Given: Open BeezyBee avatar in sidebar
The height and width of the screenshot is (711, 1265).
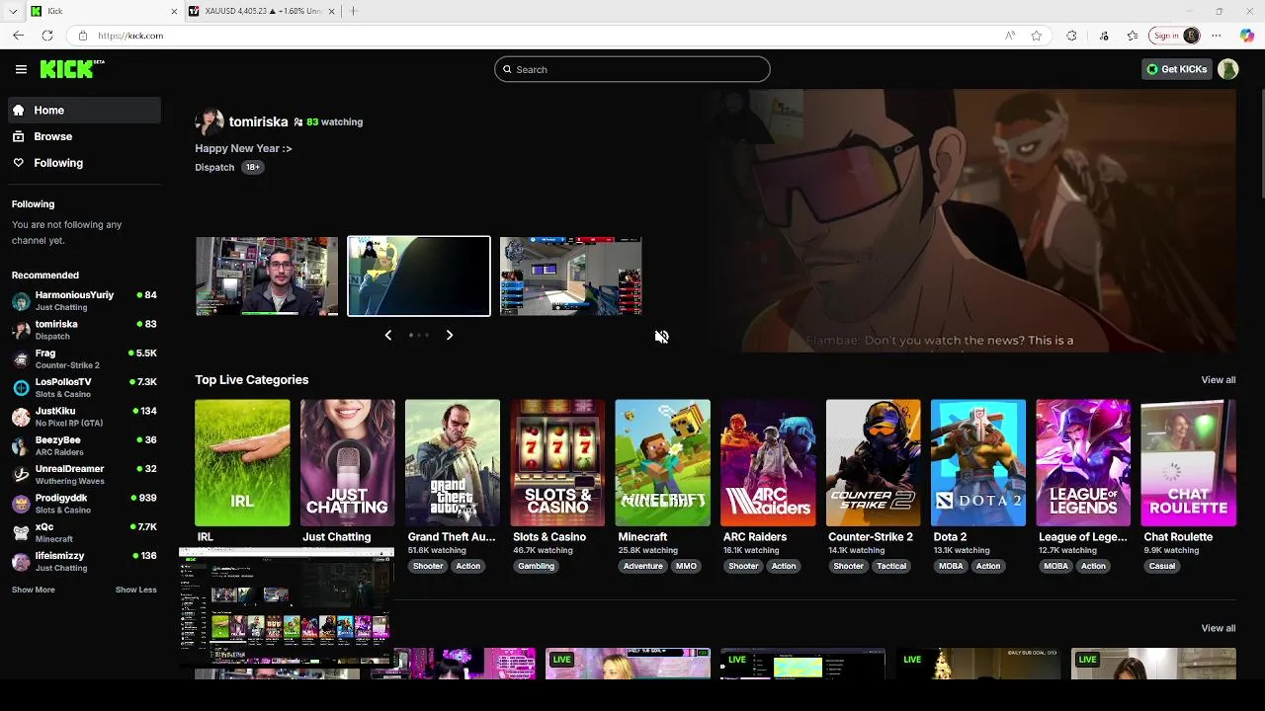Looking at the screenshot, I should coord(21,445).
